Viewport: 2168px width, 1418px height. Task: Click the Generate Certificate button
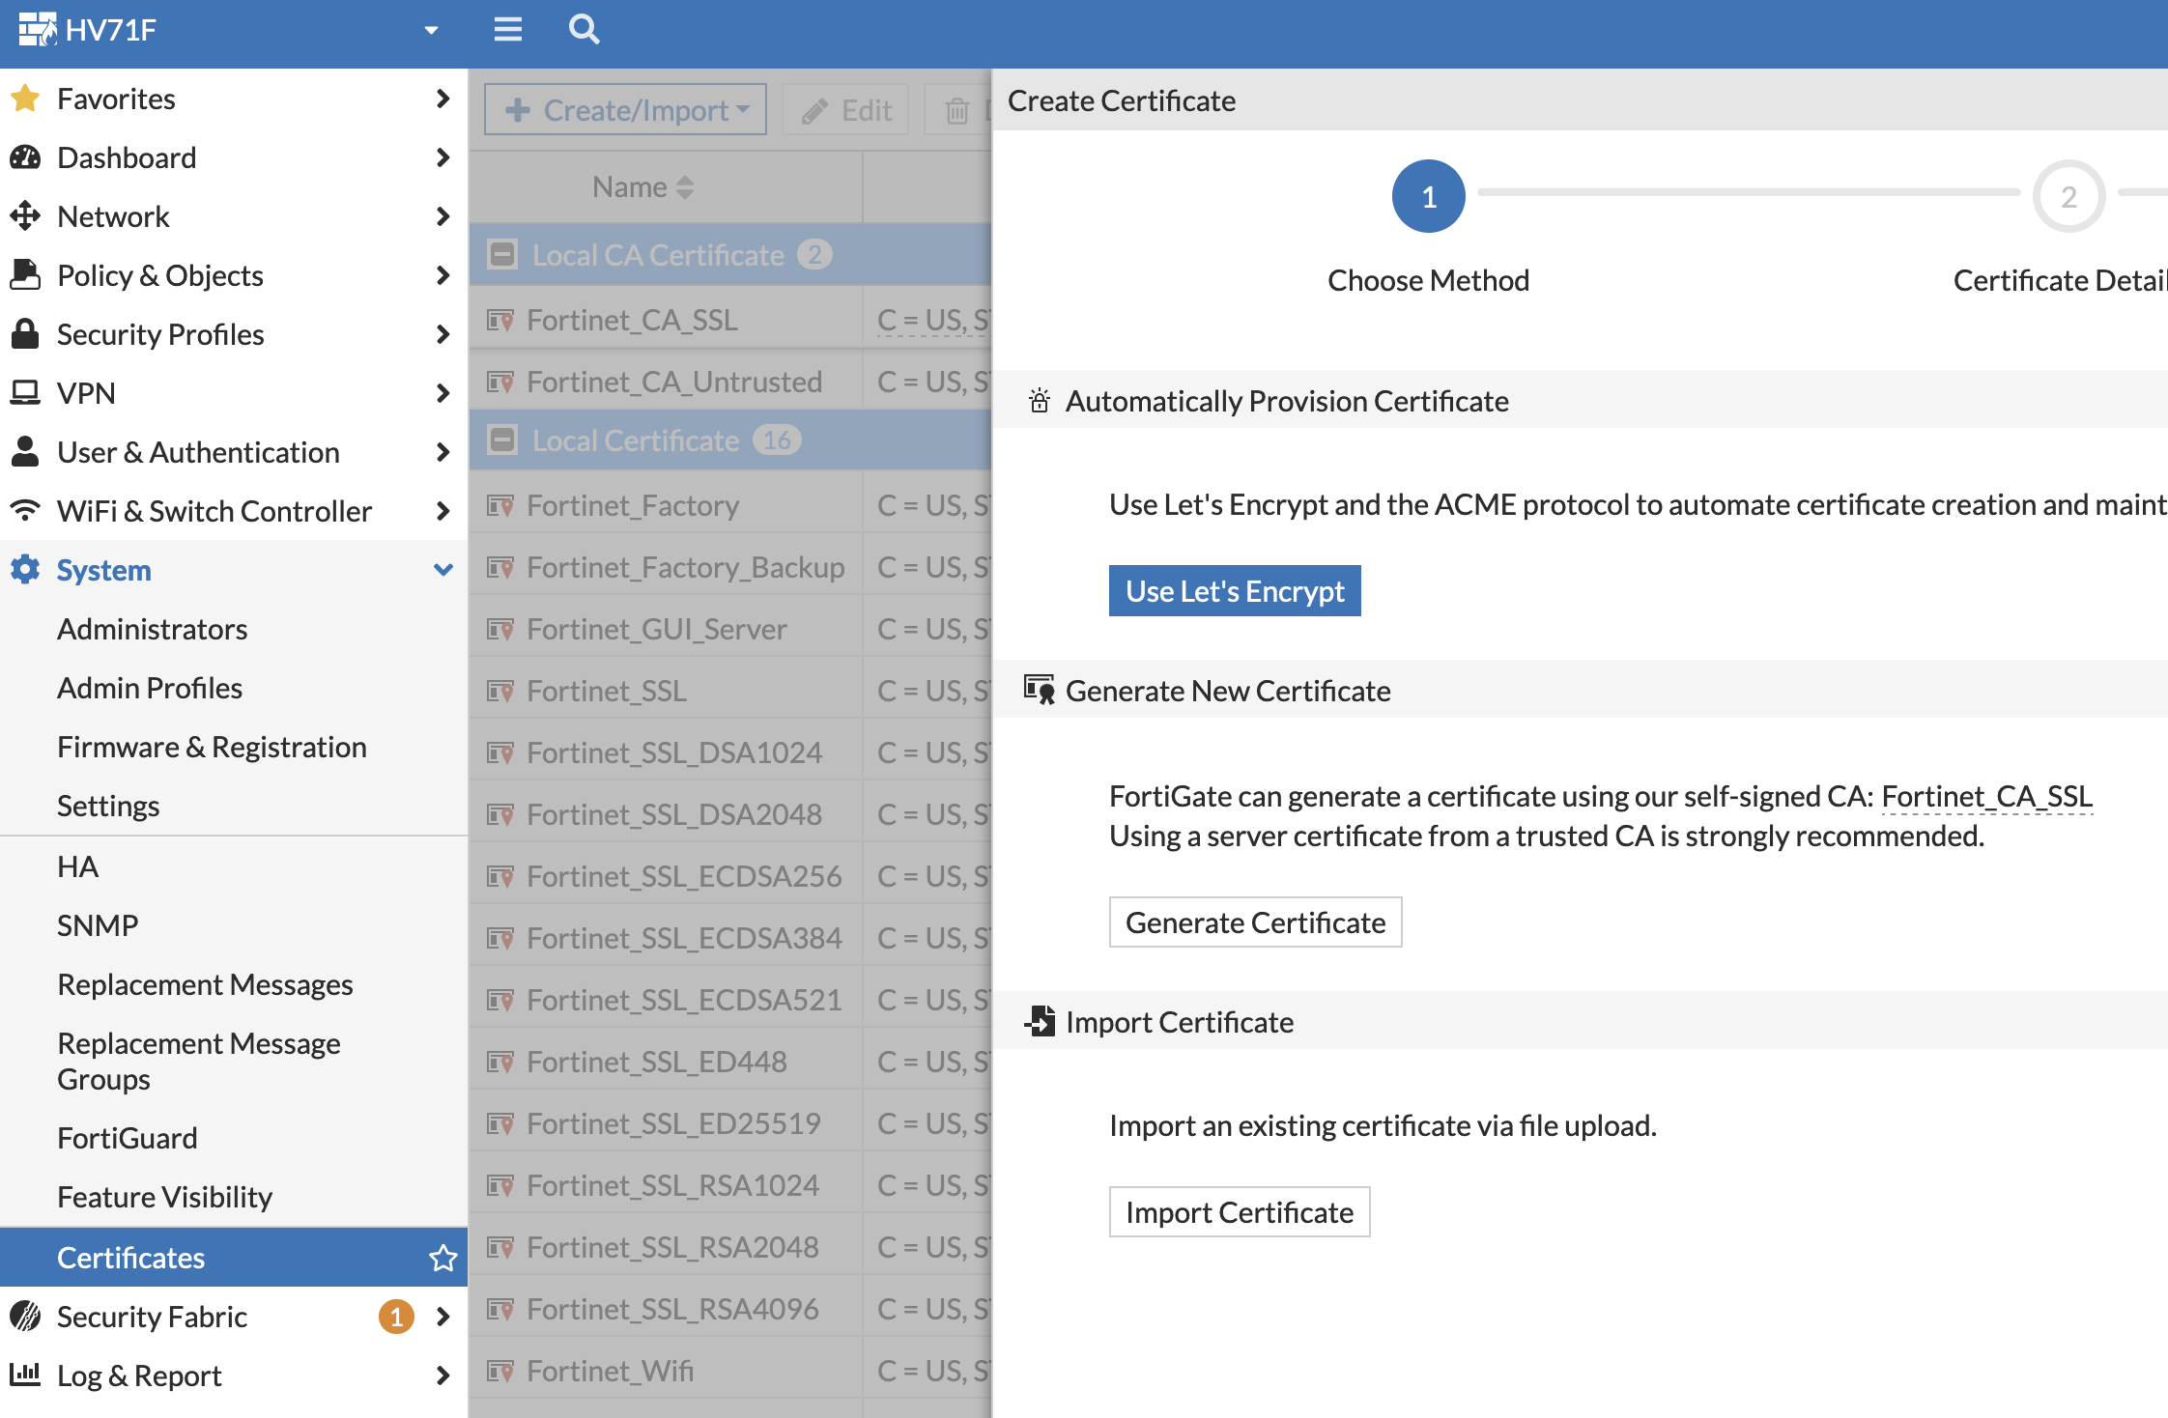point(1255,922)
